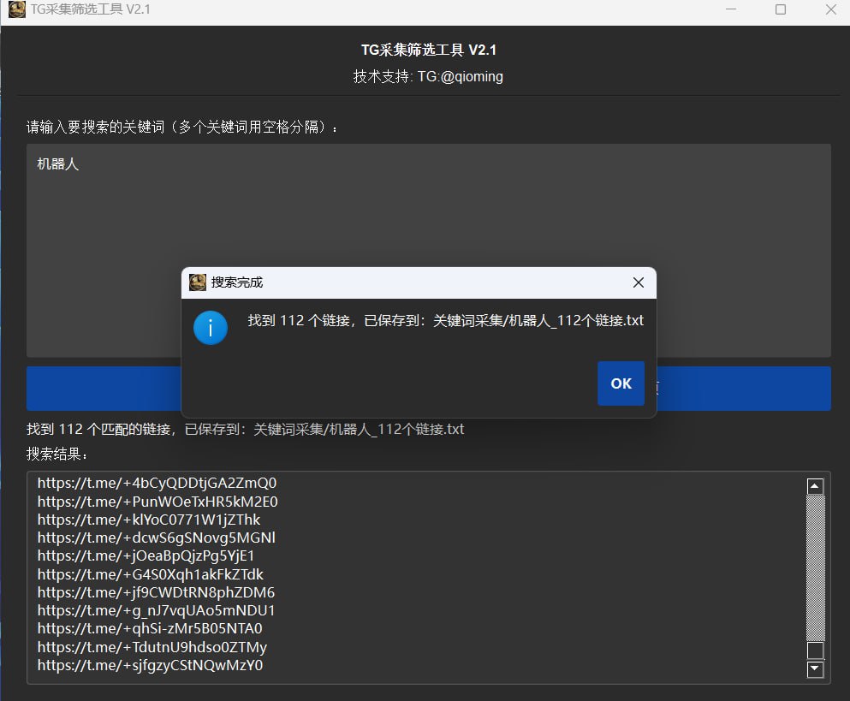This screenshot has height=701, width=850.
Task: Pick the link ending in sjfgzyCStNQwMzY0
Action: [x=151, y=665]
